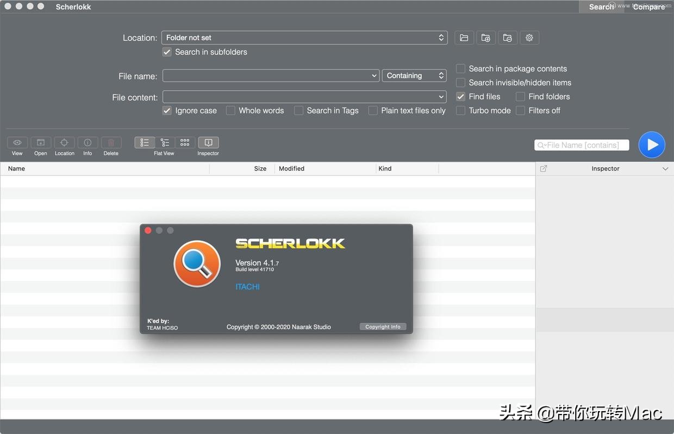
Task: Enable Find folders checkbox
Action: (x=520, y=96)
